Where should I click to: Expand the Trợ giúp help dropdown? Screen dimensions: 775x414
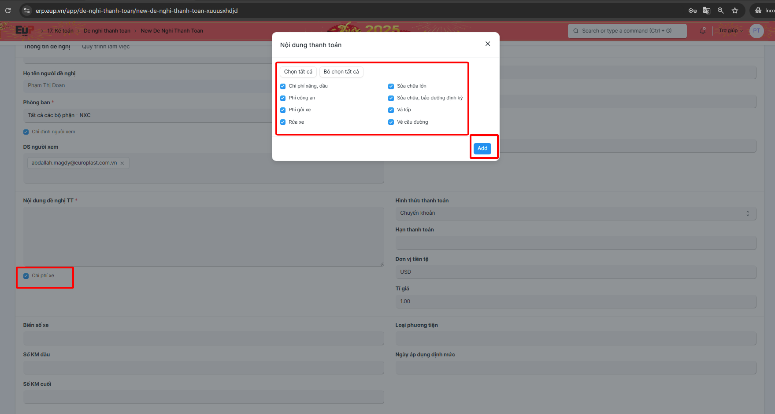[730, 31]
